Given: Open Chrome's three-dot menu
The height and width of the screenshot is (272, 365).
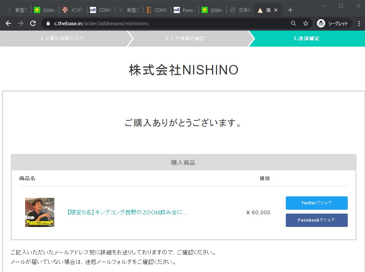Looking at the screenshot, I should click(x=359, y=23).
